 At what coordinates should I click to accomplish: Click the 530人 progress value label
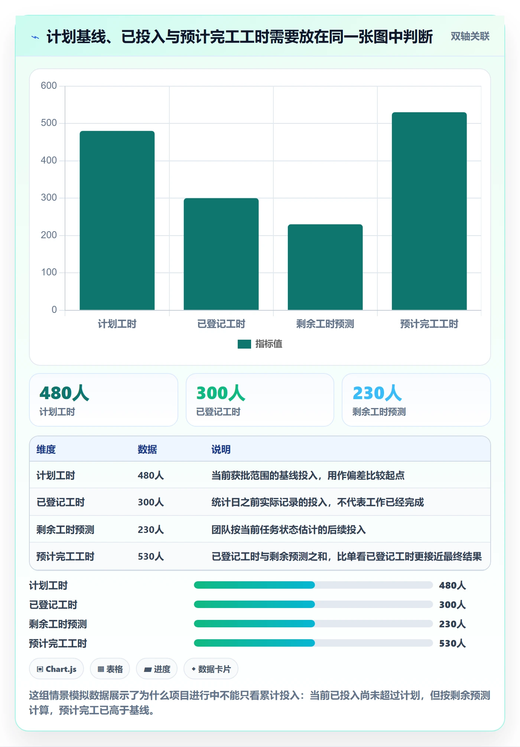coord(452,644)
